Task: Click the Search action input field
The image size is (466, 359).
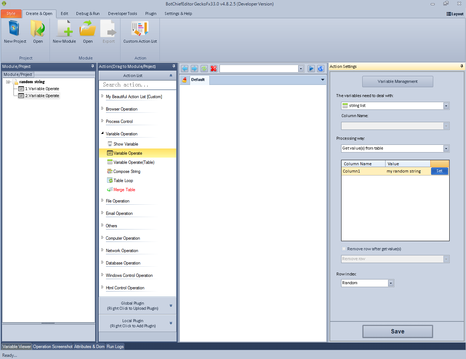Action: coord(137,85)
